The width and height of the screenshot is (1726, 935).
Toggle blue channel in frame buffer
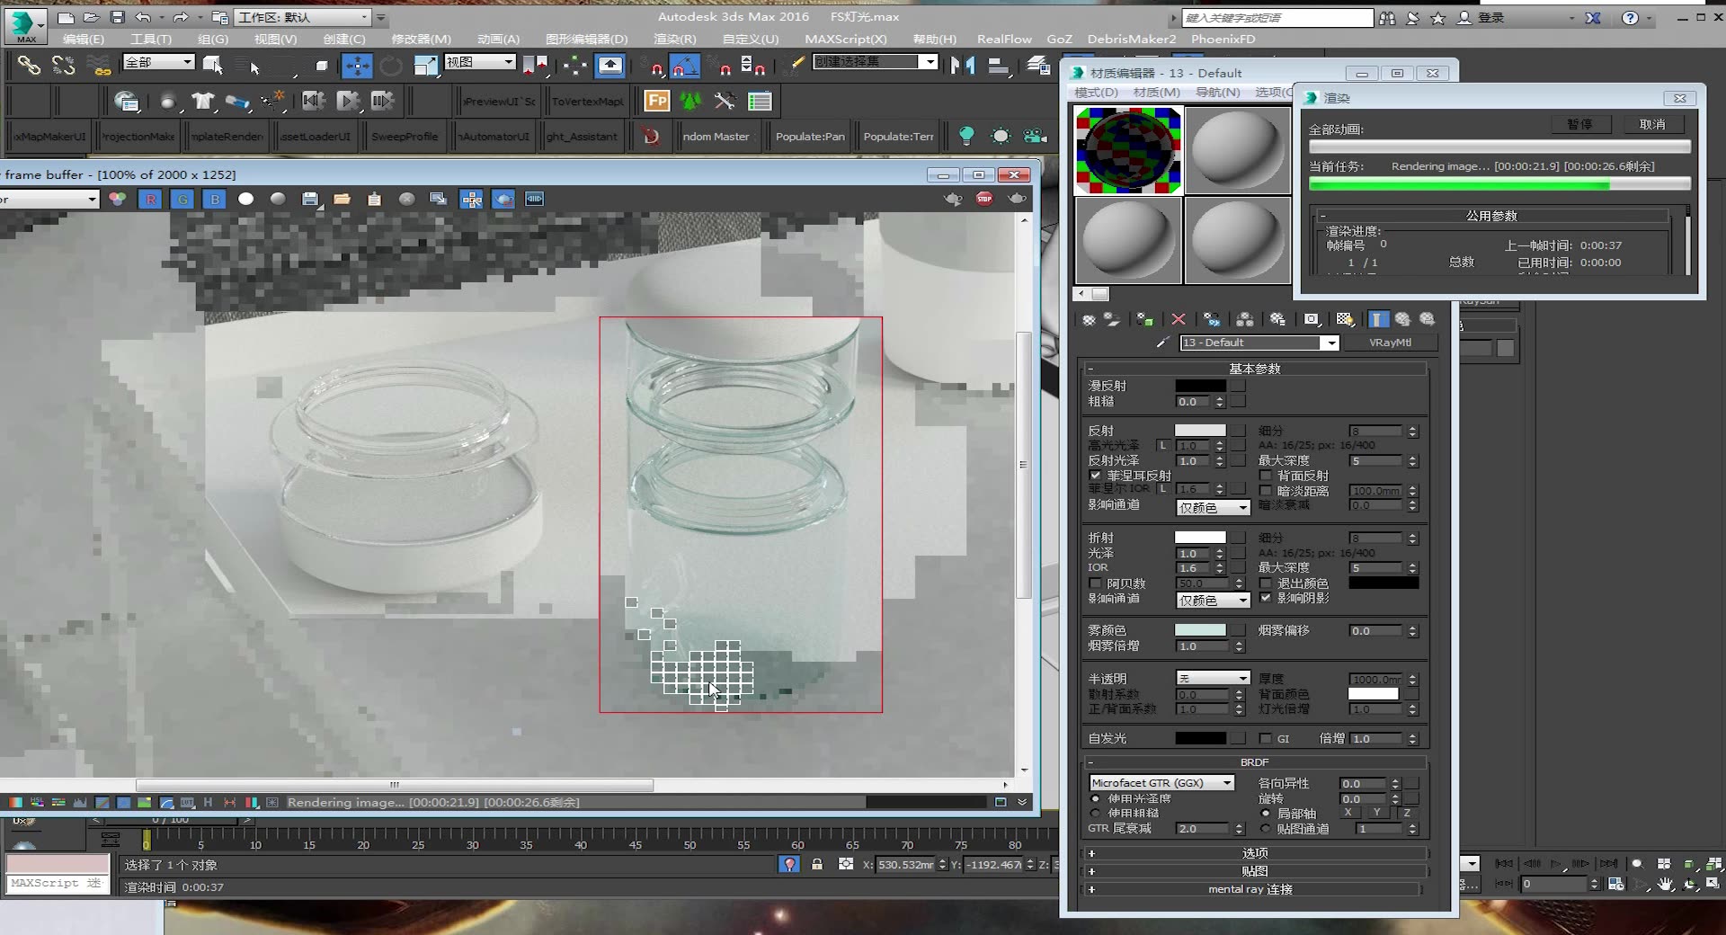click(215, 199)
